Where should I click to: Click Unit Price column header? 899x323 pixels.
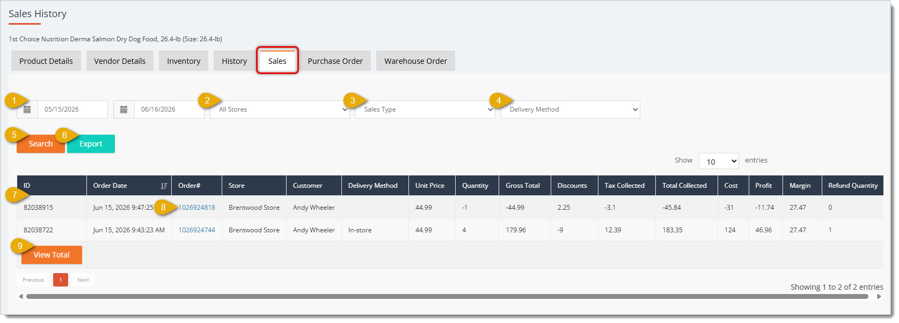click(432, 186)
